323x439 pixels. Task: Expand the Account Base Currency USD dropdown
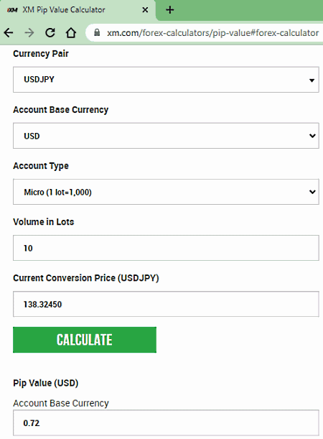166,136
